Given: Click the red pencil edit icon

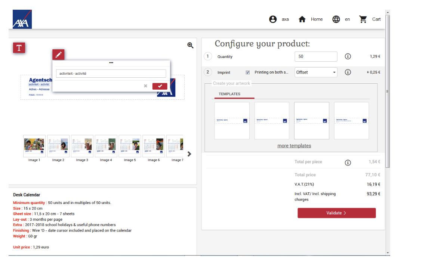Looking at the screenshot, I should click(x=58, y=55).
